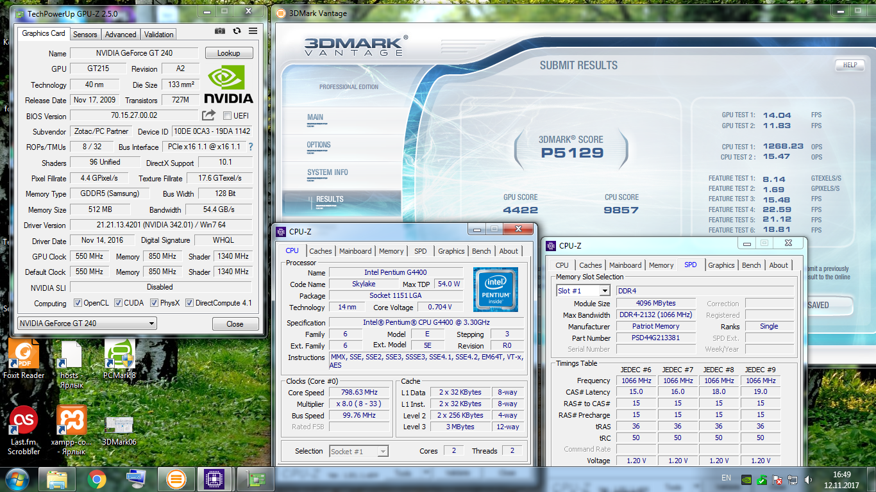Open the NVIDIA tray icon
The image size is (876, 492).
point(746,479)
